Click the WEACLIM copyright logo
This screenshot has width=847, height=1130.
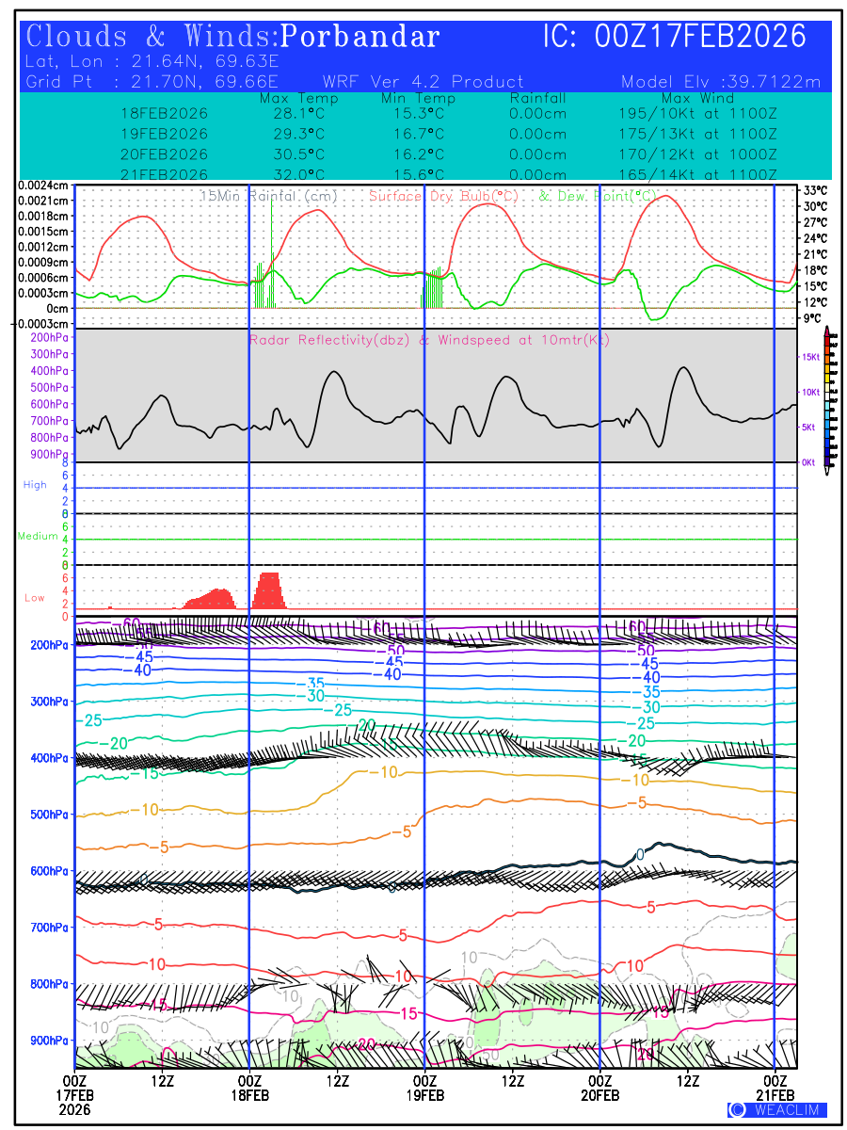point(777,1109)
